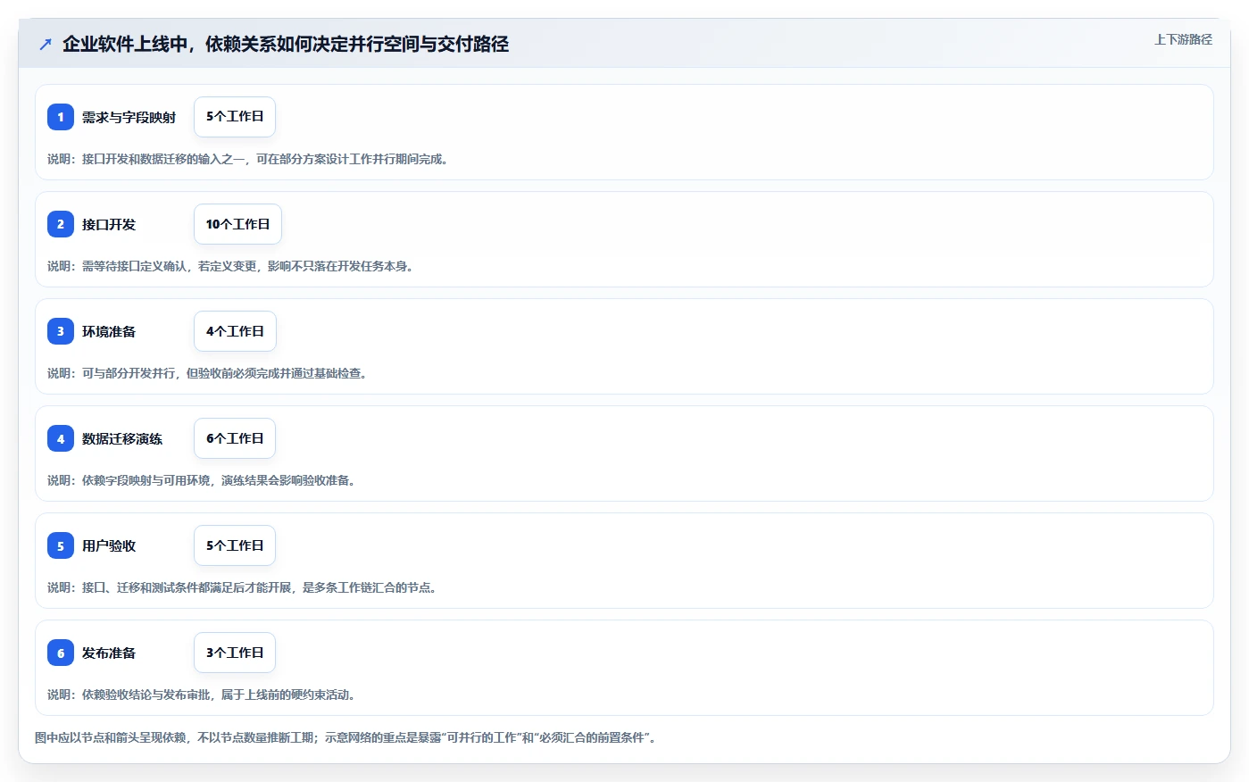Viewport: 1249px width, 782px height.
Task: Select step badge 6 for 发布准备
Action: pyautogui.click(x=61, y=653)
